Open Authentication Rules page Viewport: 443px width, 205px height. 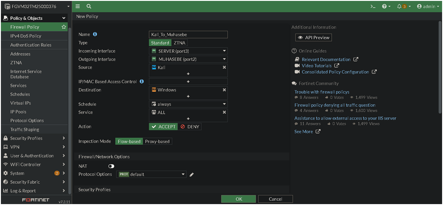tap(31, 45)
